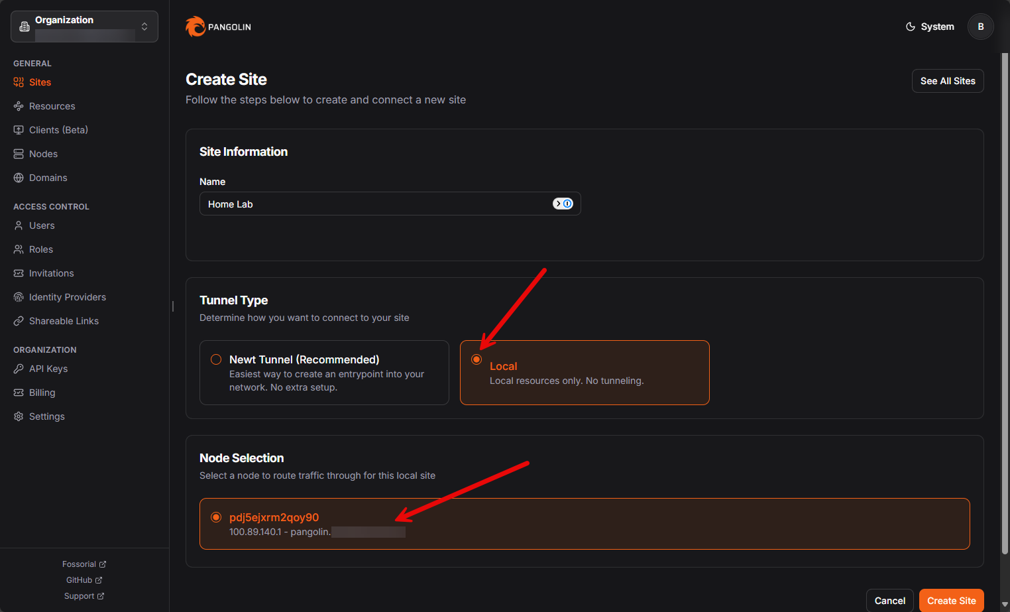Click the Pangolin logo icon

(x=196, y=27)
